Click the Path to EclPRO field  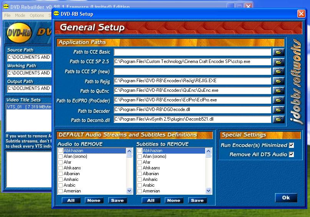click(192, 100)
